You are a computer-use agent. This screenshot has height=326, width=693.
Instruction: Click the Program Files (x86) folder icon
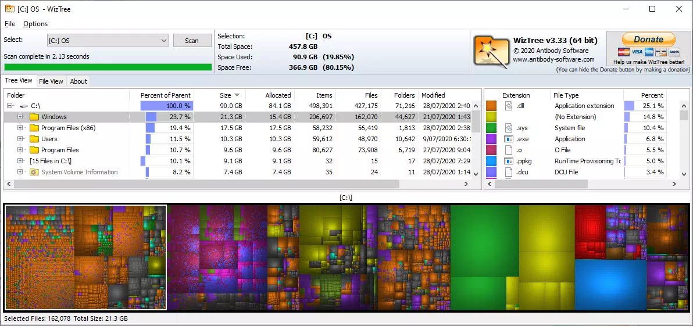coord(34,128)
